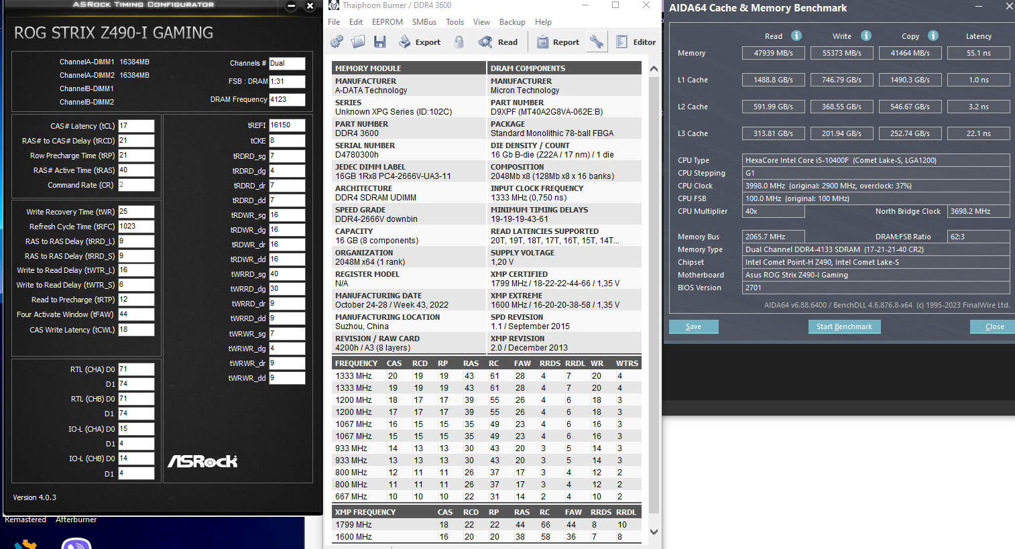Open the SMBus menu

tap(424, 22)
